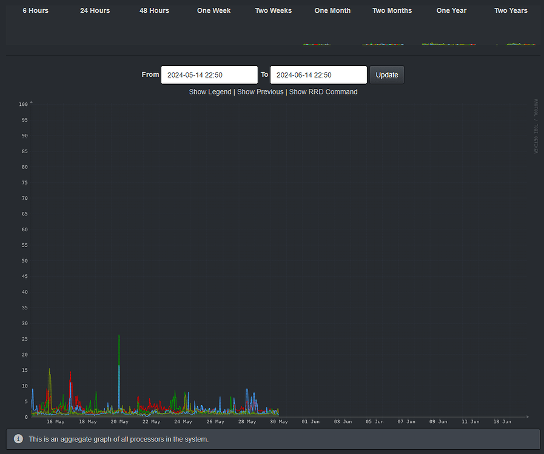Open the 48 Hours graph
The image size is (544, 454).
click(154, 10)
